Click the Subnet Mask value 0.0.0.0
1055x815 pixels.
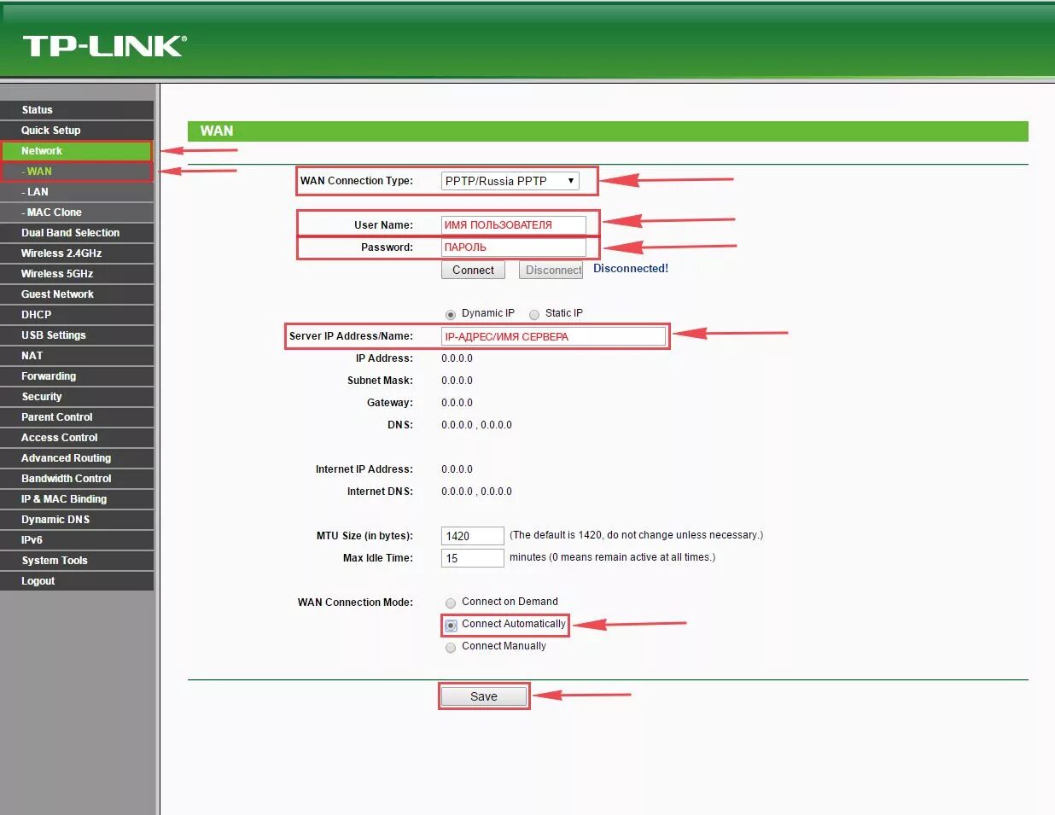pyautogui.click(x=457, y=381)
